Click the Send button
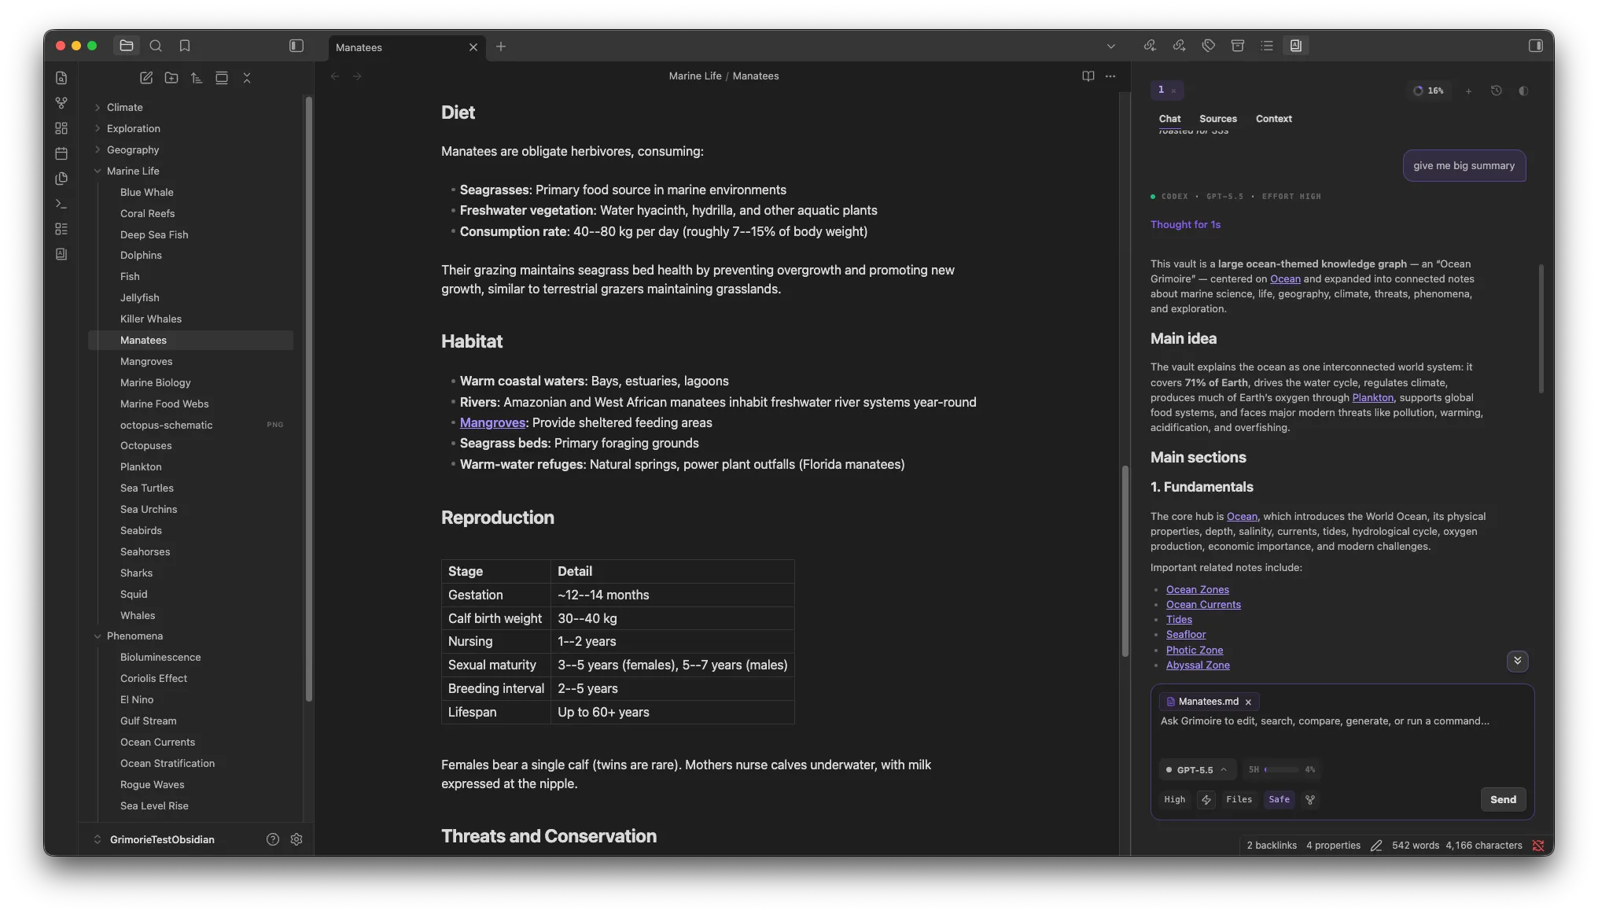 tap(1503, 799)
